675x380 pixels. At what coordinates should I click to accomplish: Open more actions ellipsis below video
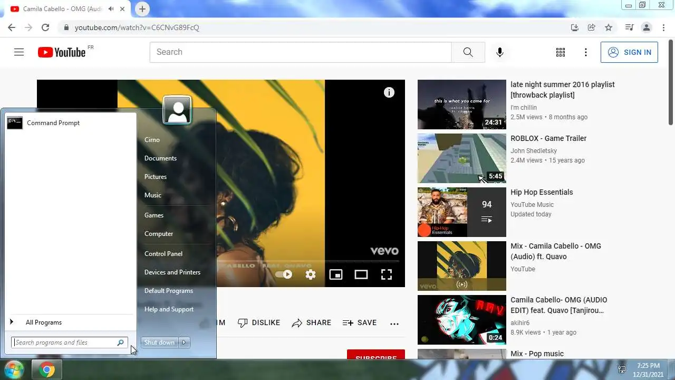pos(394,324)
